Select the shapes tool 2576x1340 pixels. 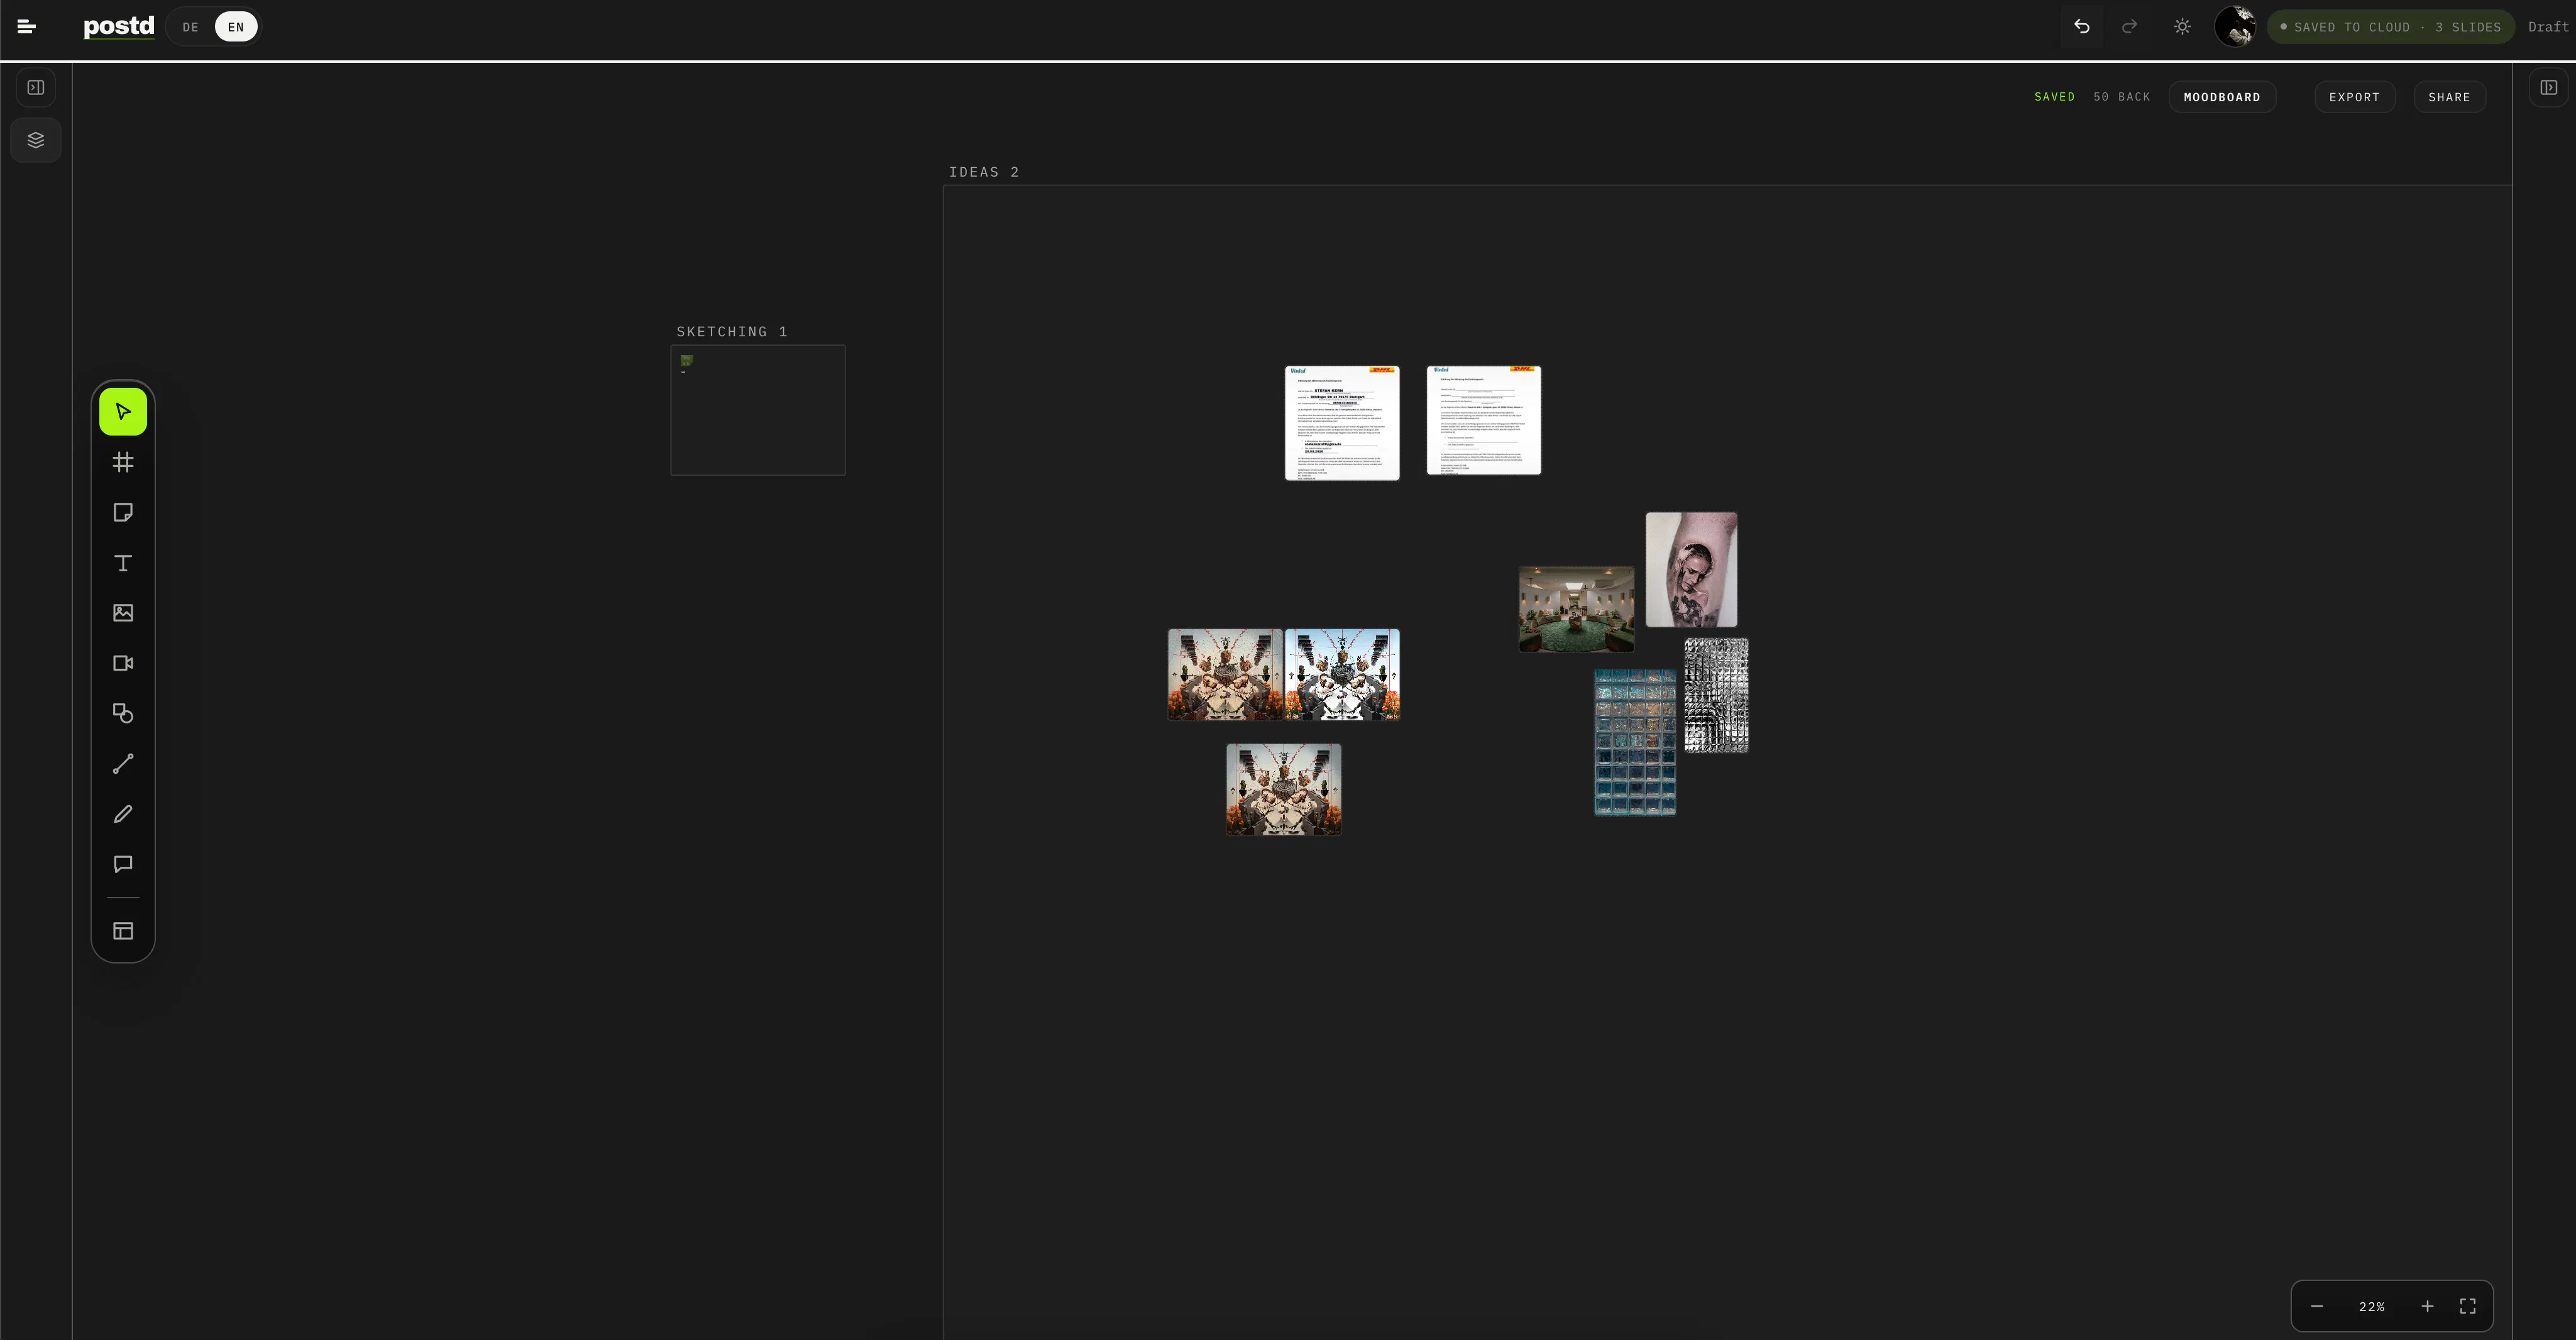123,713
